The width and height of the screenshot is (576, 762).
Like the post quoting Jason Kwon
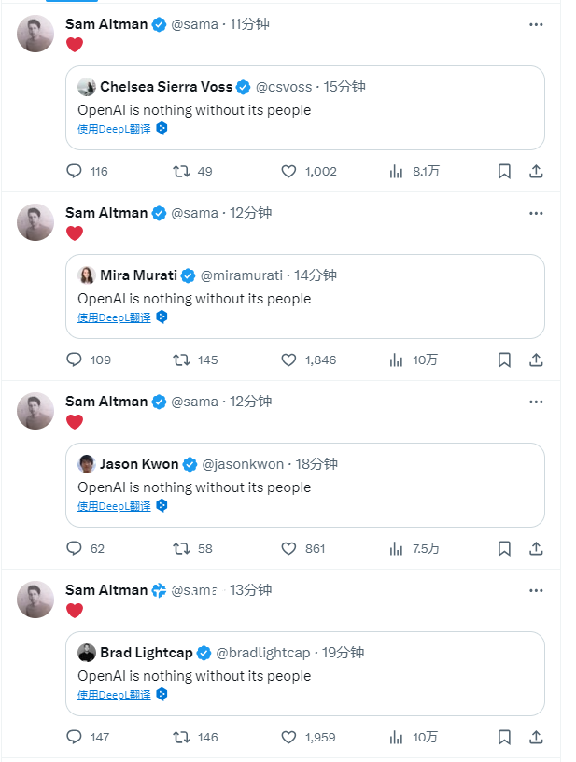289,549
